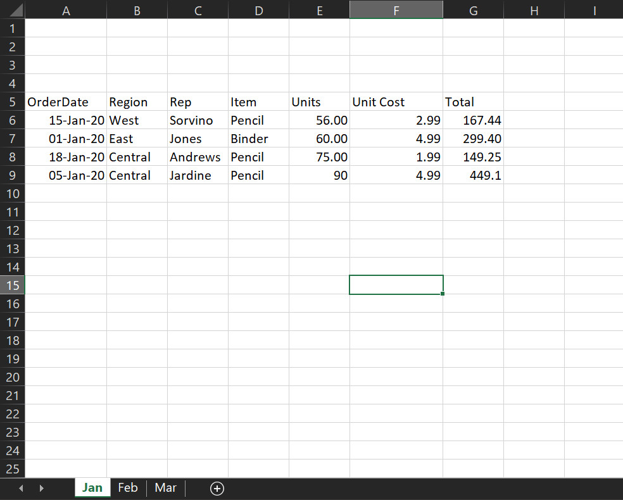The image size is (623, 500).
Task: Select column A by its header
Action: coord(66,10)
